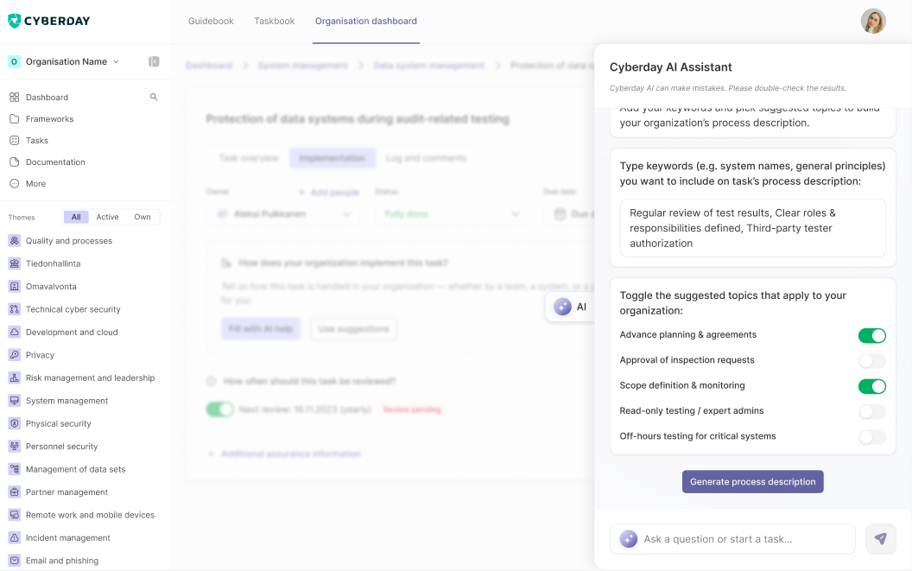
Task: Open the Log and comments tab
Action: coord(427,158)
